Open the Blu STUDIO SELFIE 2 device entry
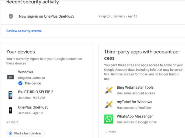Viewport: 185px width, 138px height. (36, 92)
